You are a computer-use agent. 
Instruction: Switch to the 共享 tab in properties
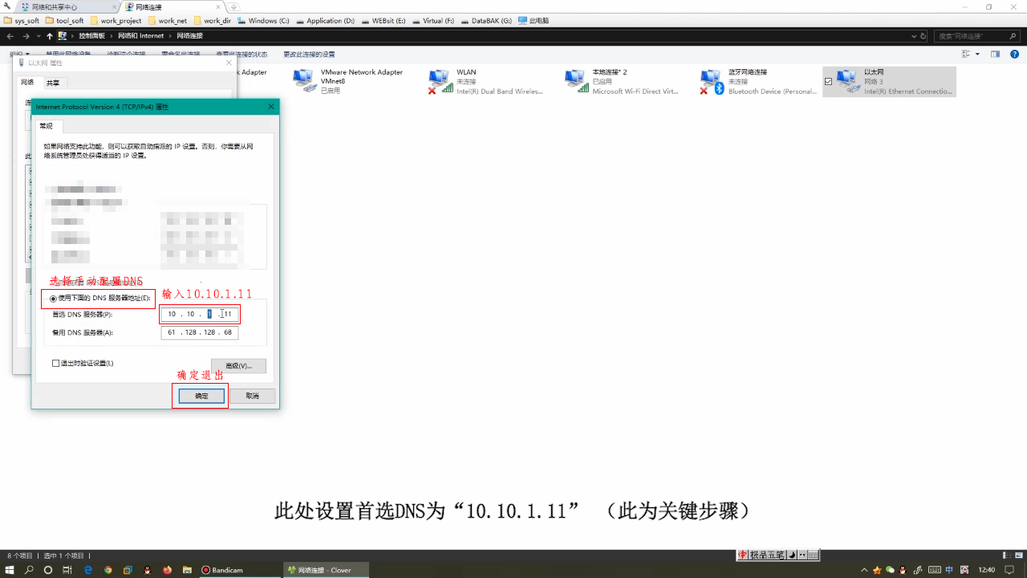[54, 83]
